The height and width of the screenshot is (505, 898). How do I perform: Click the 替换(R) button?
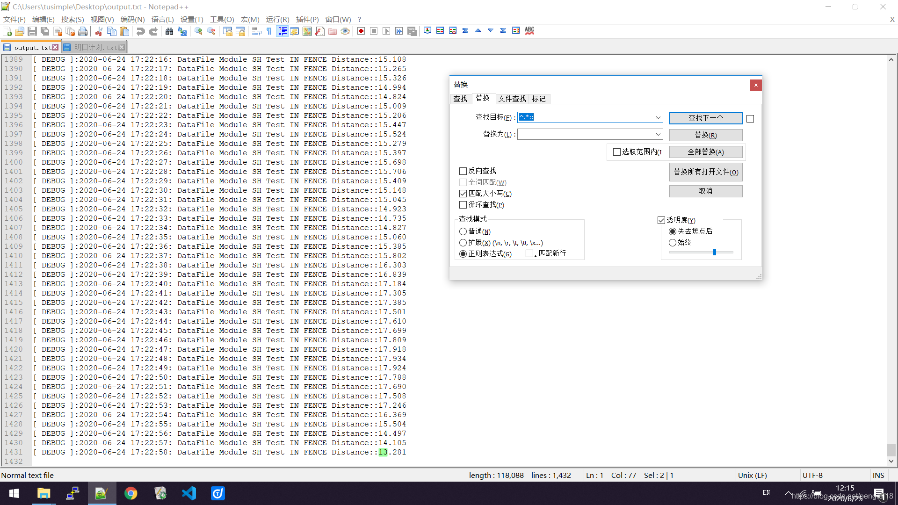(706, 135)
